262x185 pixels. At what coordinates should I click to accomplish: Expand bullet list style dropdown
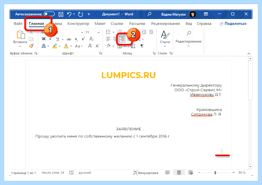coord(113,32)
